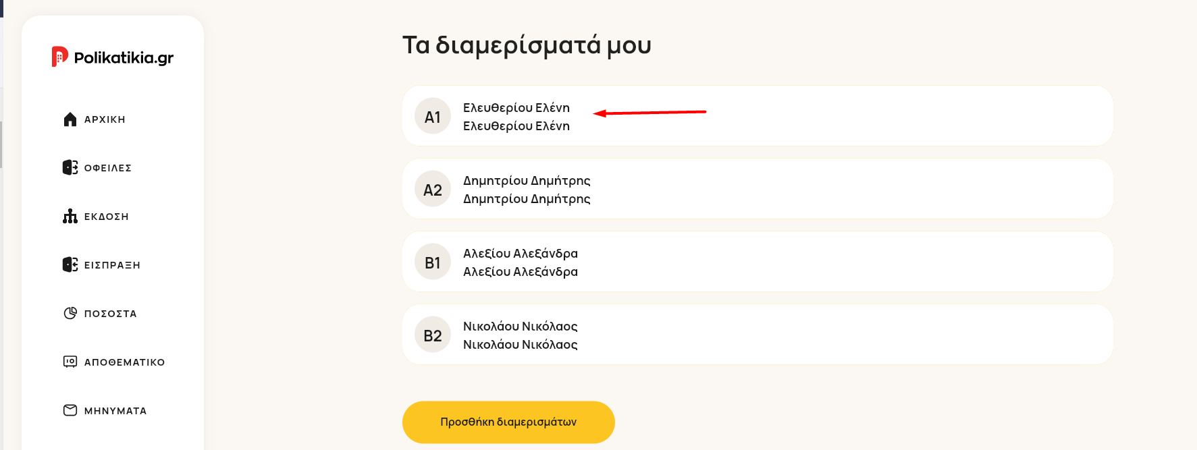Open apartment A2 Δημητρίου Δημήτρης row
The image size is (1197, 450).
[757, 189]
